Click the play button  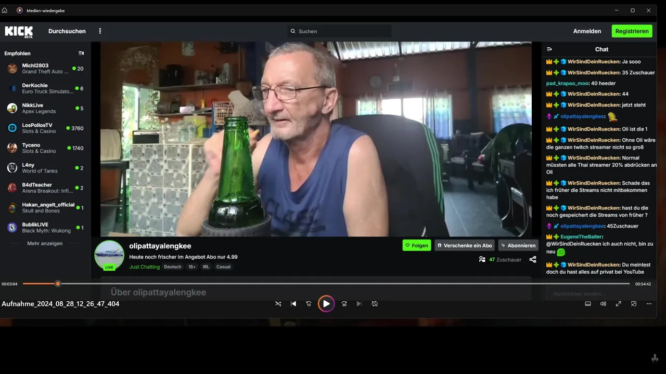pos(326,304)
